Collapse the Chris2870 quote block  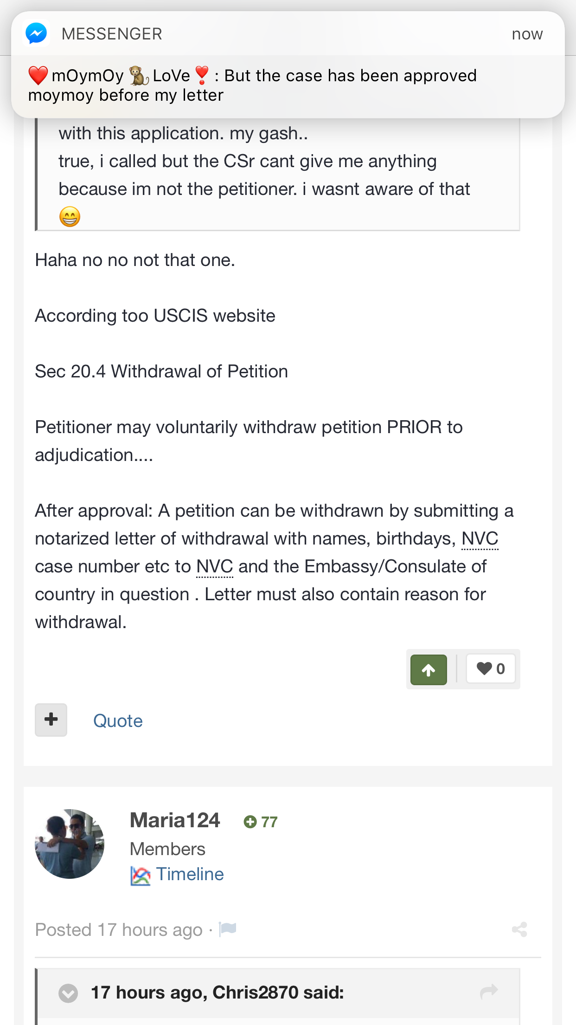pyautogui.click(x=68, y=993)
